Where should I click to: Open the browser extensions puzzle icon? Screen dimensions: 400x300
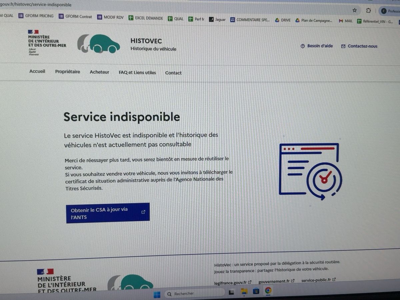click(x=369, y=10)
